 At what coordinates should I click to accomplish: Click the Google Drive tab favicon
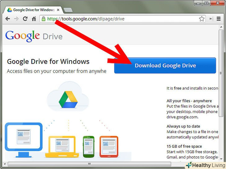(x=10, y=10)
